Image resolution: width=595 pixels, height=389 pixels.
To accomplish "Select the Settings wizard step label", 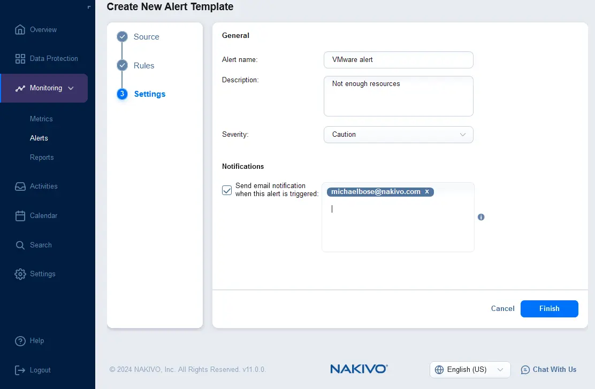I will pyautogui.click(x=150, y=94).
